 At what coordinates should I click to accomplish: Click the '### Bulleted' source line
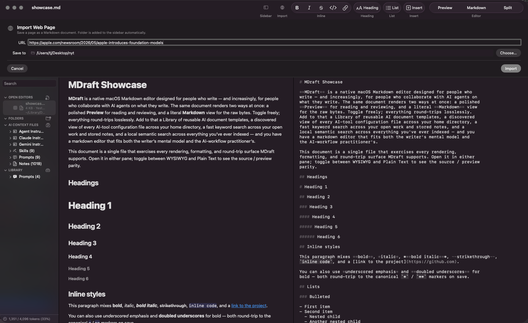315,297
